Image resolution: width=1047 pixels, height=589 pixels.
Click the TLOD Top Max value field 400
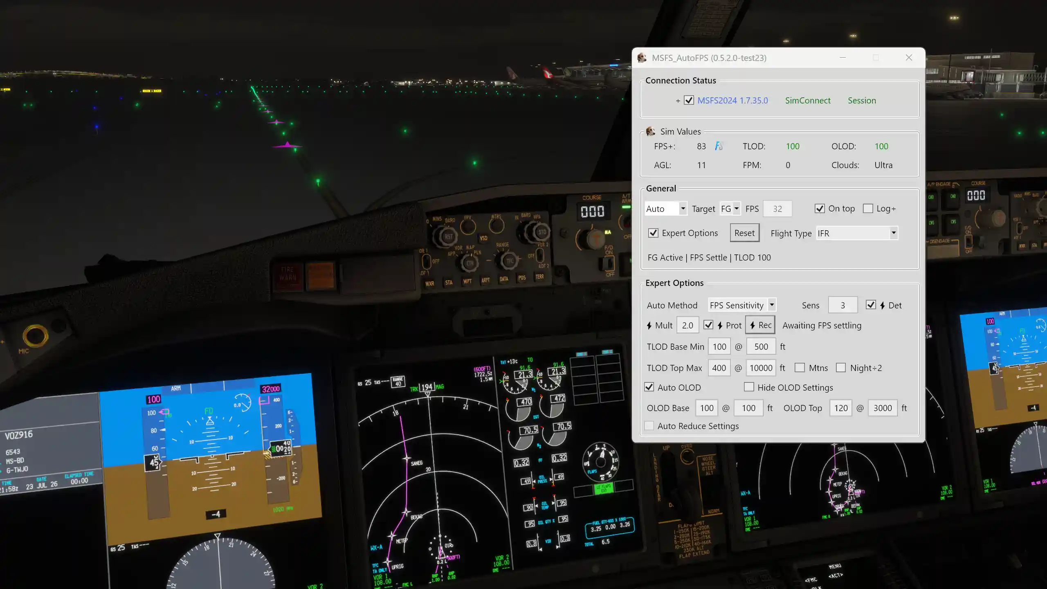coord(719,368)
